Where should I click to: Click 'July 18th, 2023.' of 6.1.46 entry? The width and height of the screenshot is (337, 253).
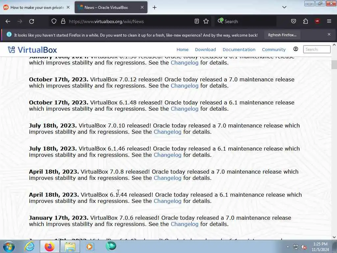53,149
